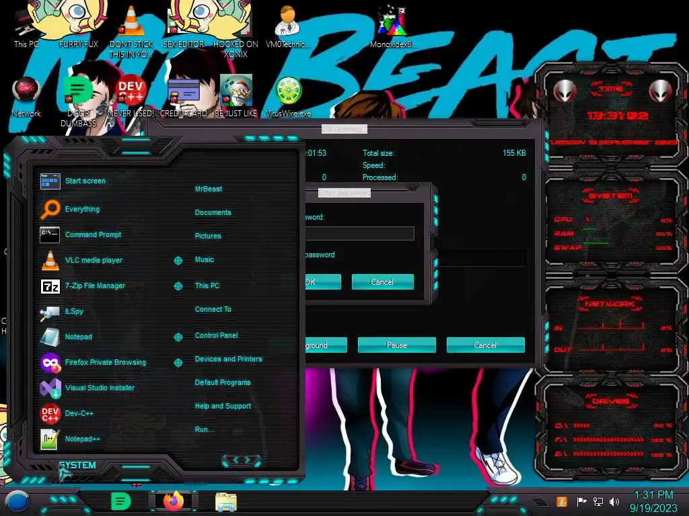Select DONT STICK THIS IN YO... VLC file
The height and width of the screenshot is (516, 689).
pyautogui.click(x=131, y=31)
